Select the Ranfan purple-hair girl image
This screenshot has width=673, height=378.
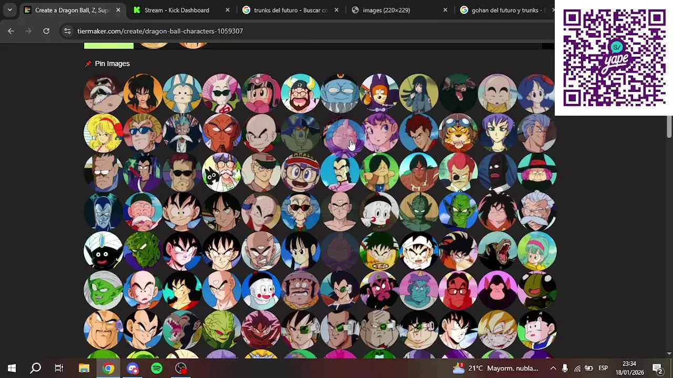click(x=380, y=133)
